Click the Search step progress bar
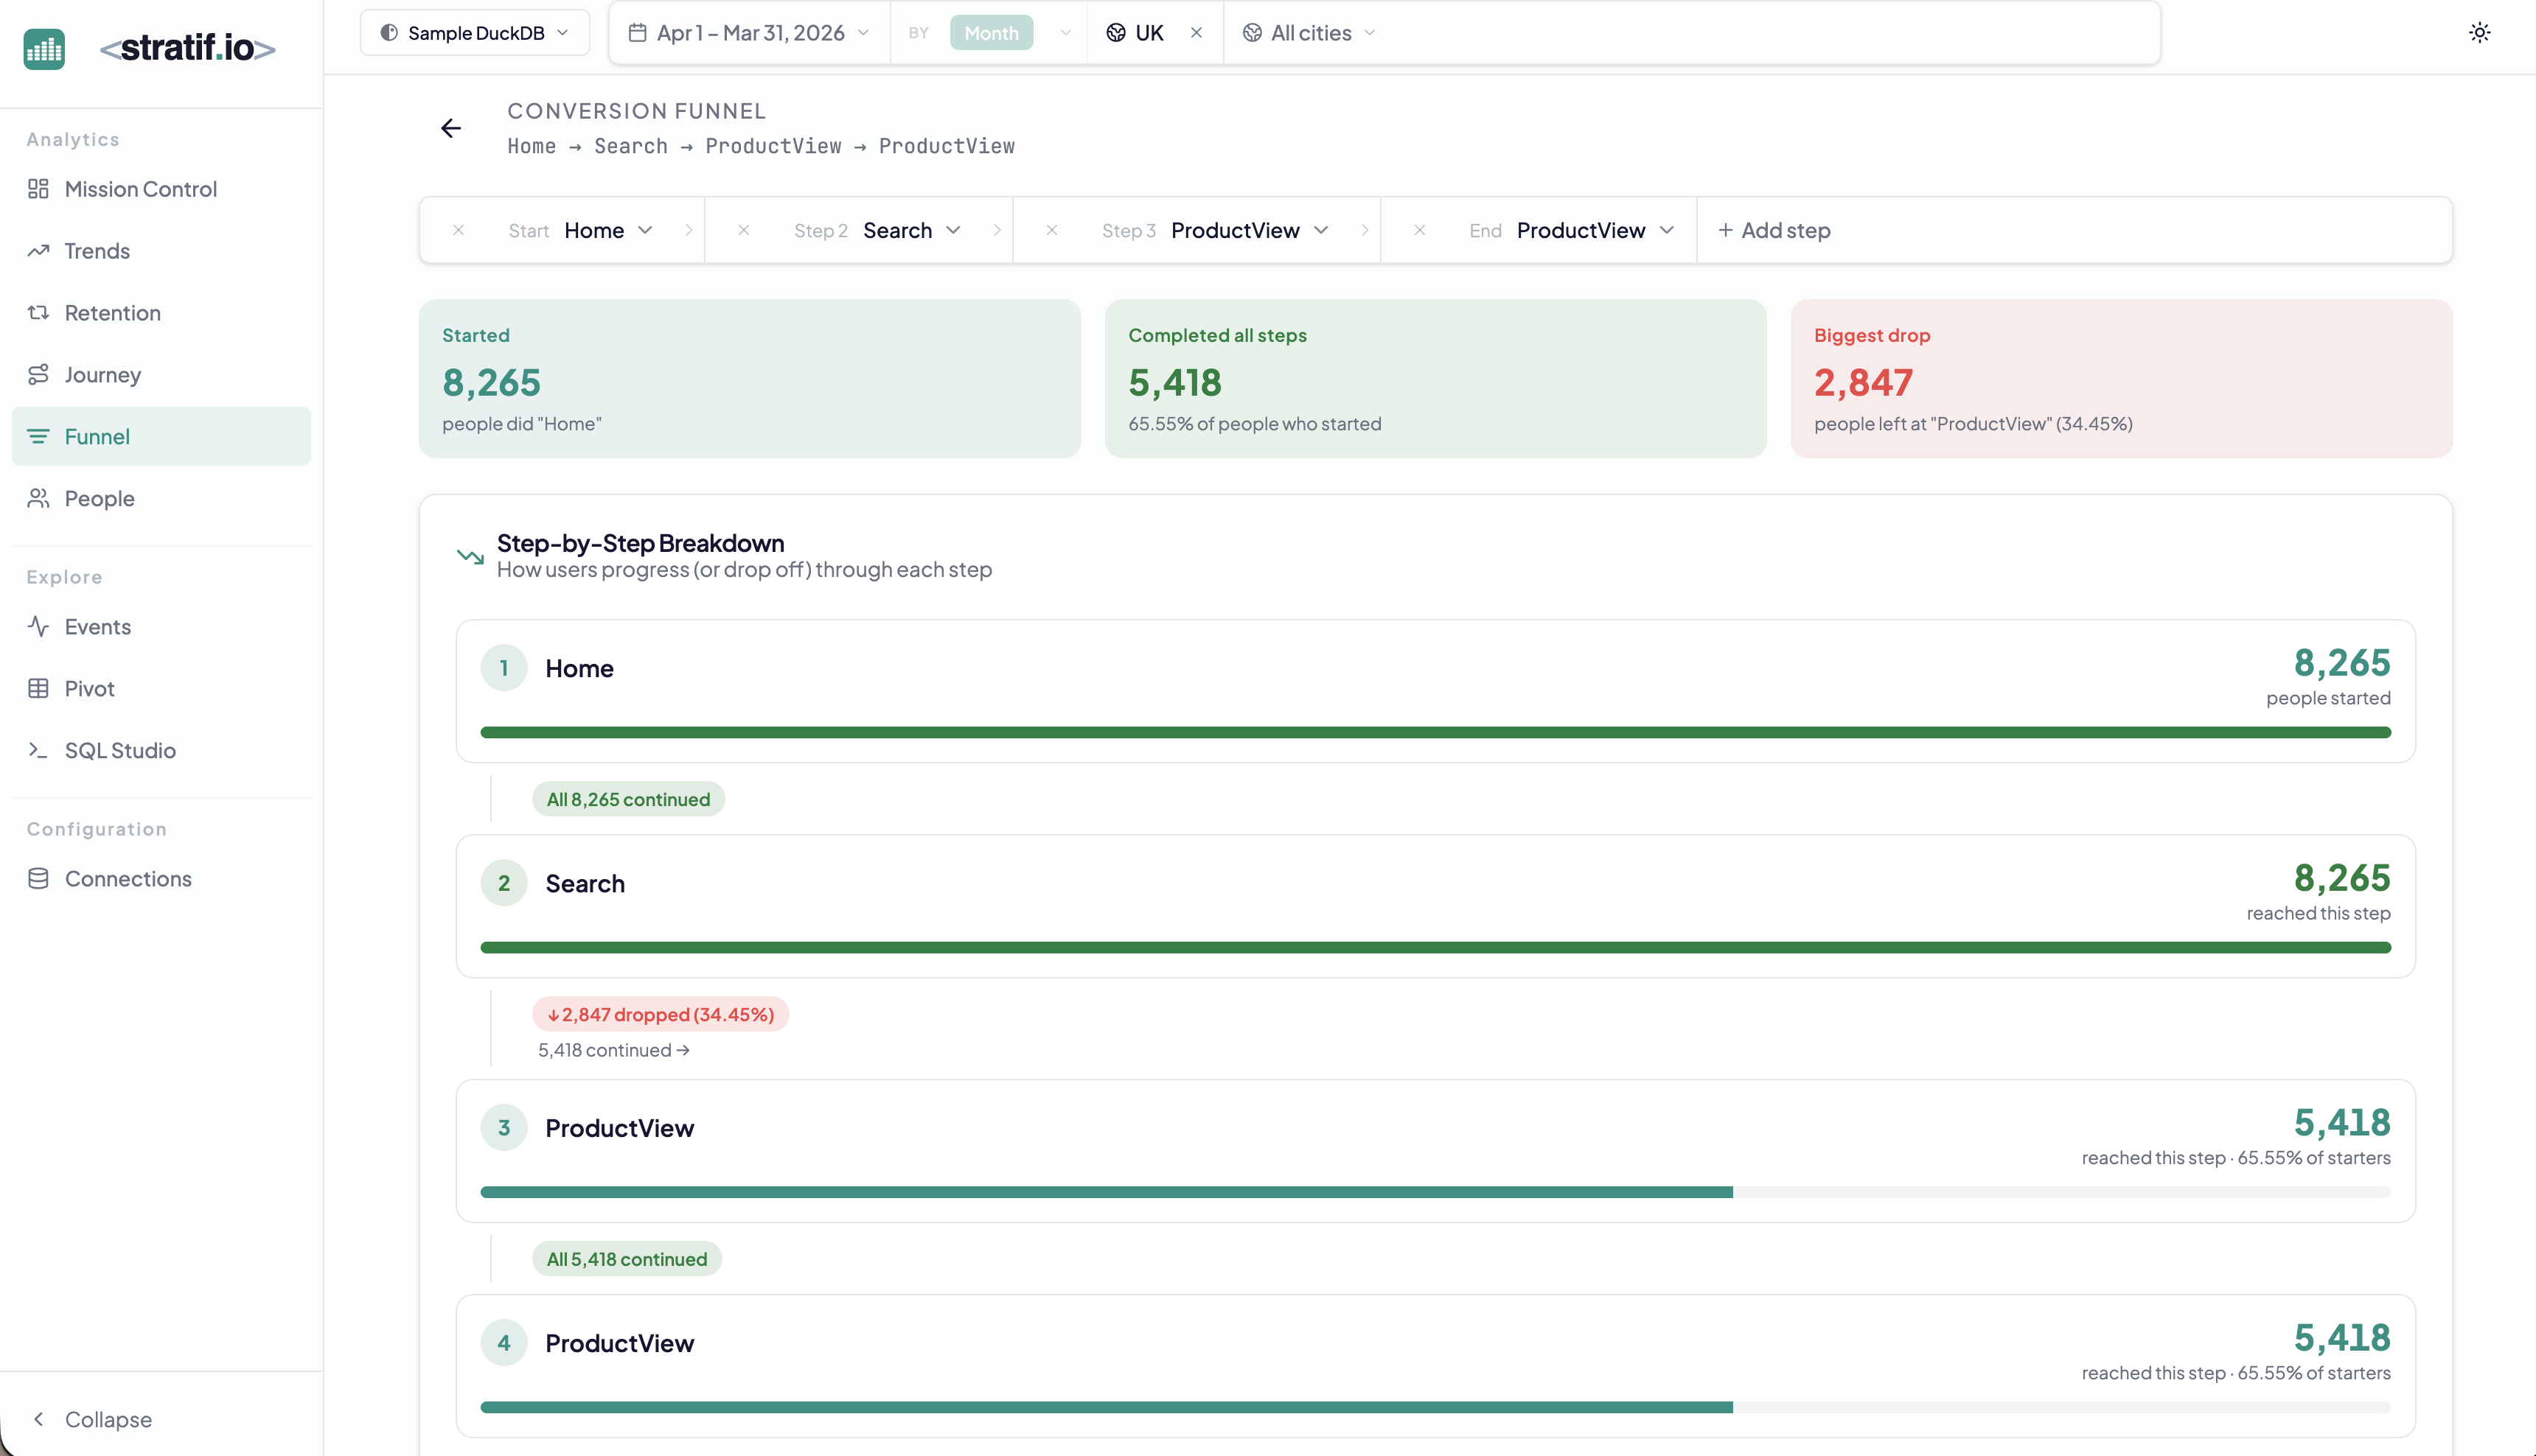2536x1456 pixels. pos(1435,947)
